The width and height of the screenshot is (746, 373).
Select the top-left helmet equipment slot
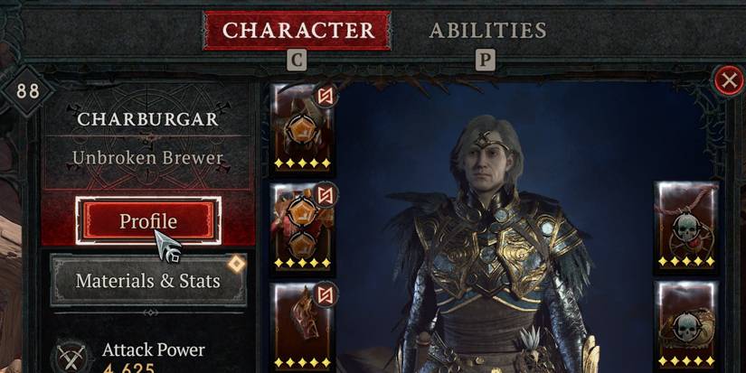point(302,128)
